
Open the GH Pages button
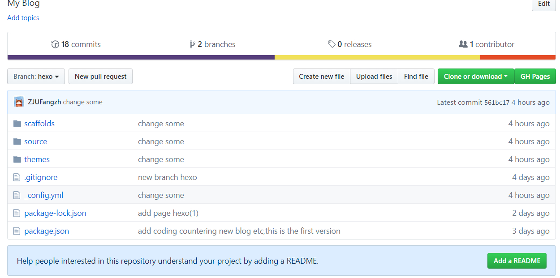point(535,77)
